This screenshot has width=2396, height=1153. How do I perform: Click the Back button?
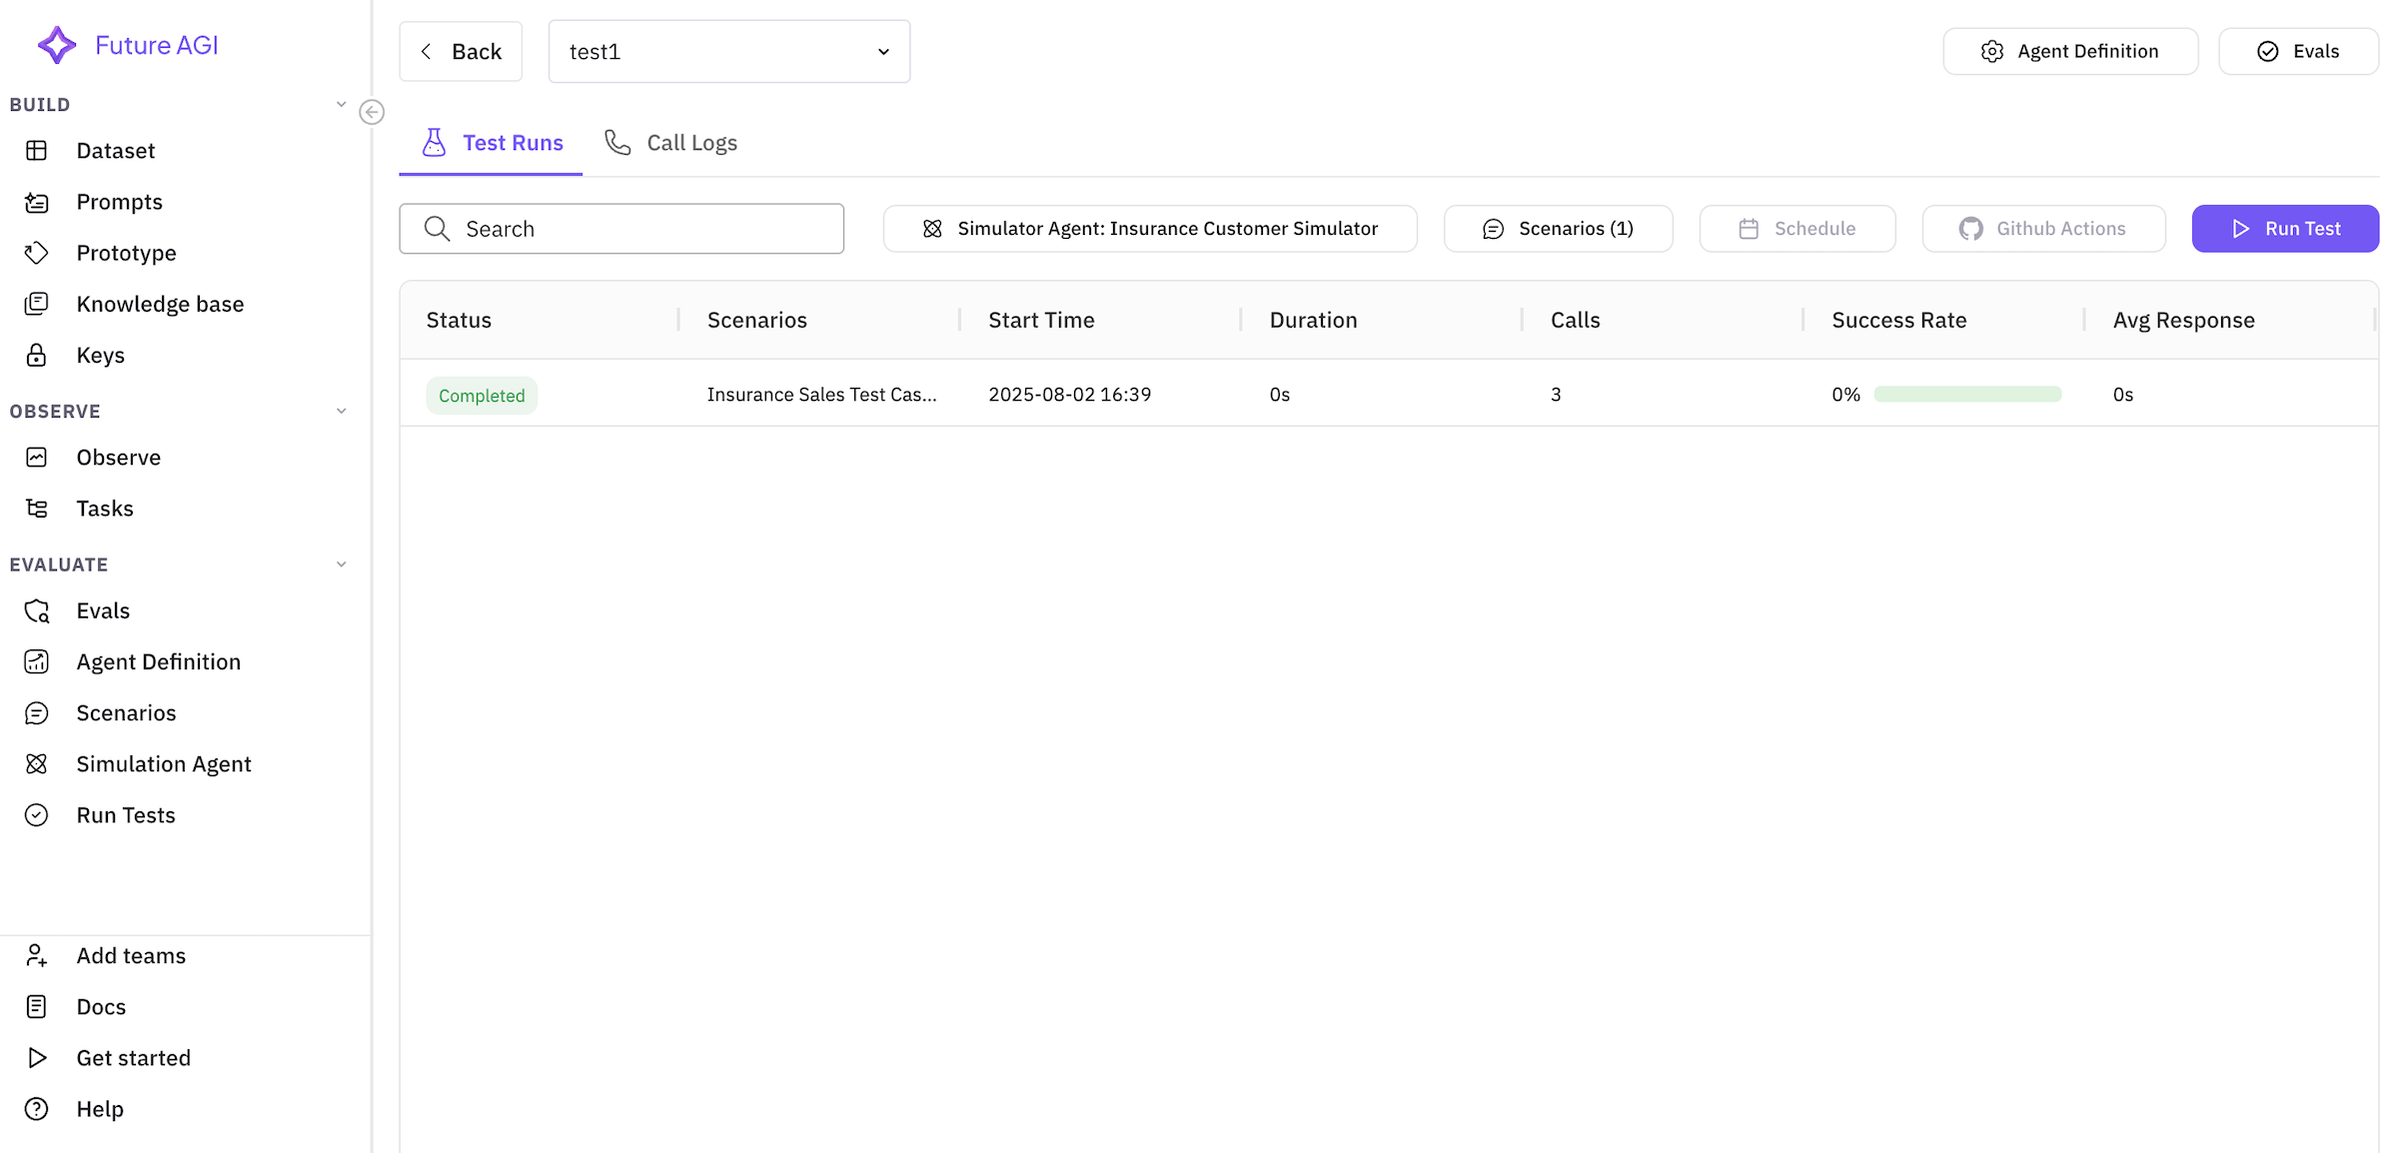click(x=461, y=52)
